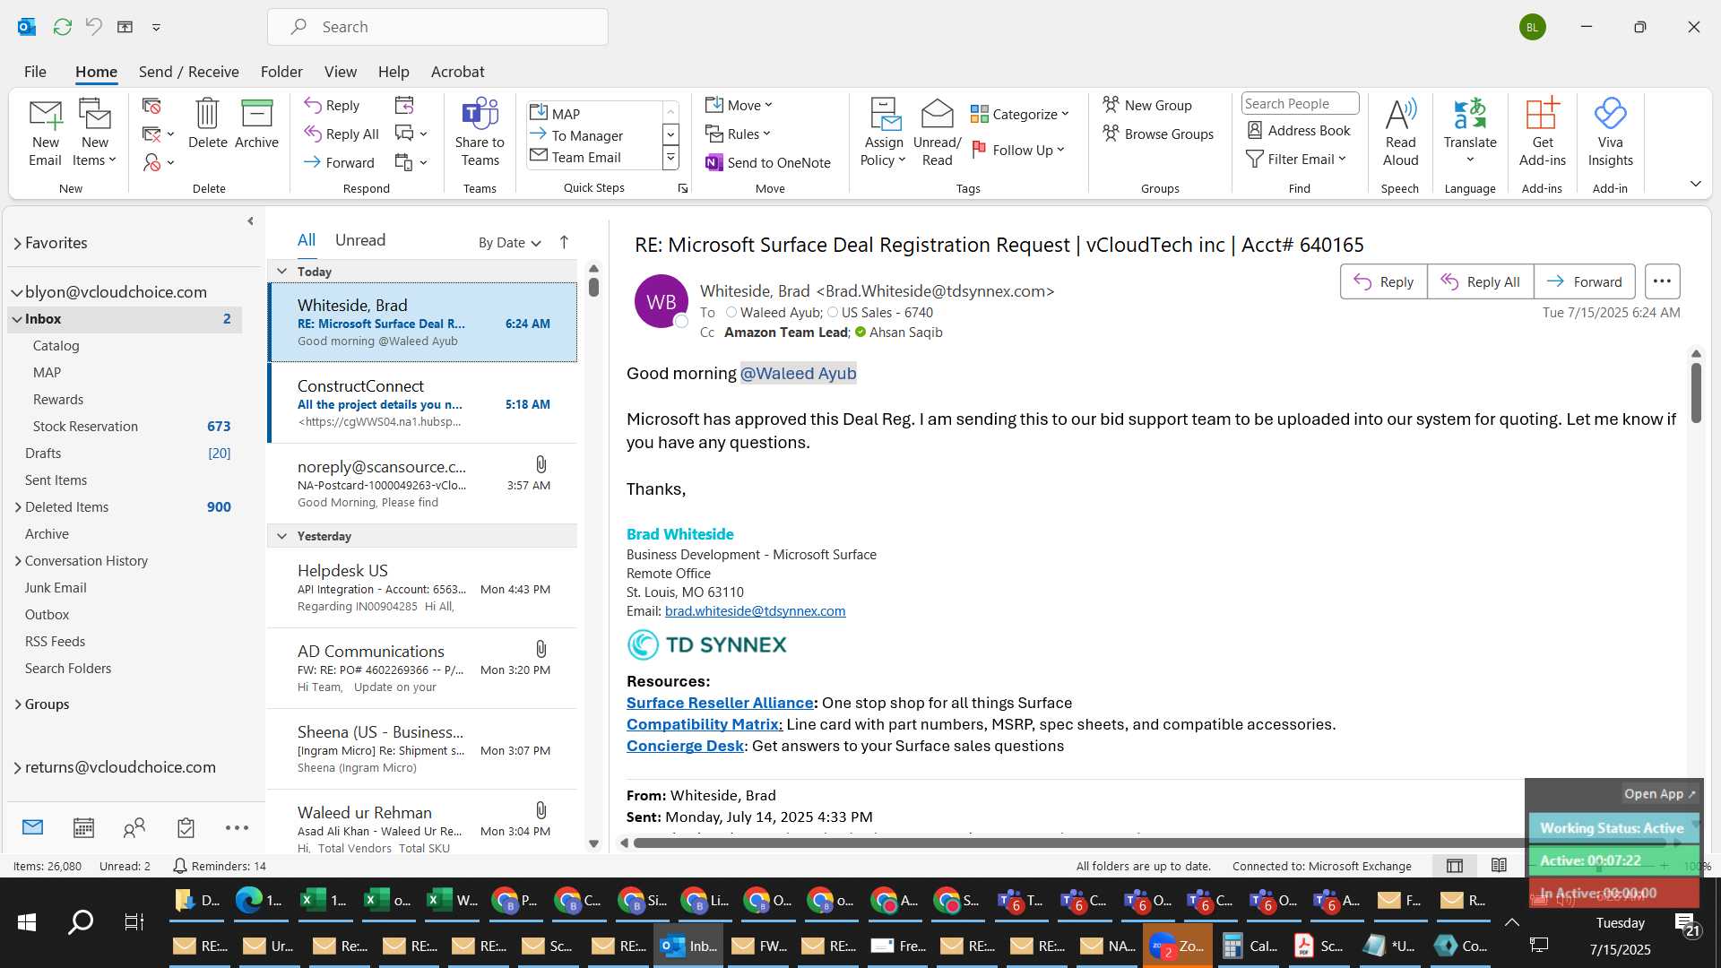Open By Date sort dropdown
Image resolution: width=1721 pixels, height=968 pixels.
point(509,243)
